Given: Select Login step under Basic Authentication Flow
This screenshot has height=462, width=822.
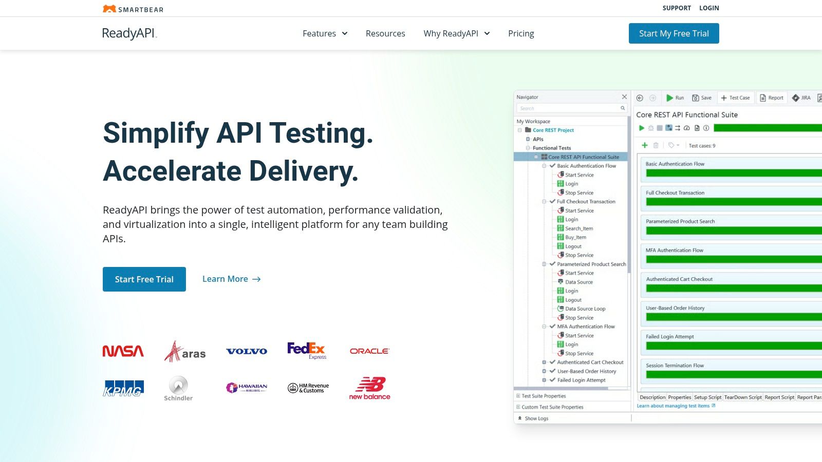Looking at the screenshot, I should (x=568, y=184).
